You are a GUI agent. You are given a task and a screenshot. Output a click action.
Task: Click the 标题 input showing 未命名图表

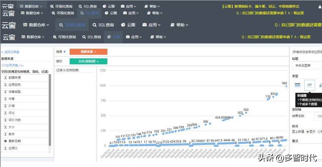(x=307, y=66)
